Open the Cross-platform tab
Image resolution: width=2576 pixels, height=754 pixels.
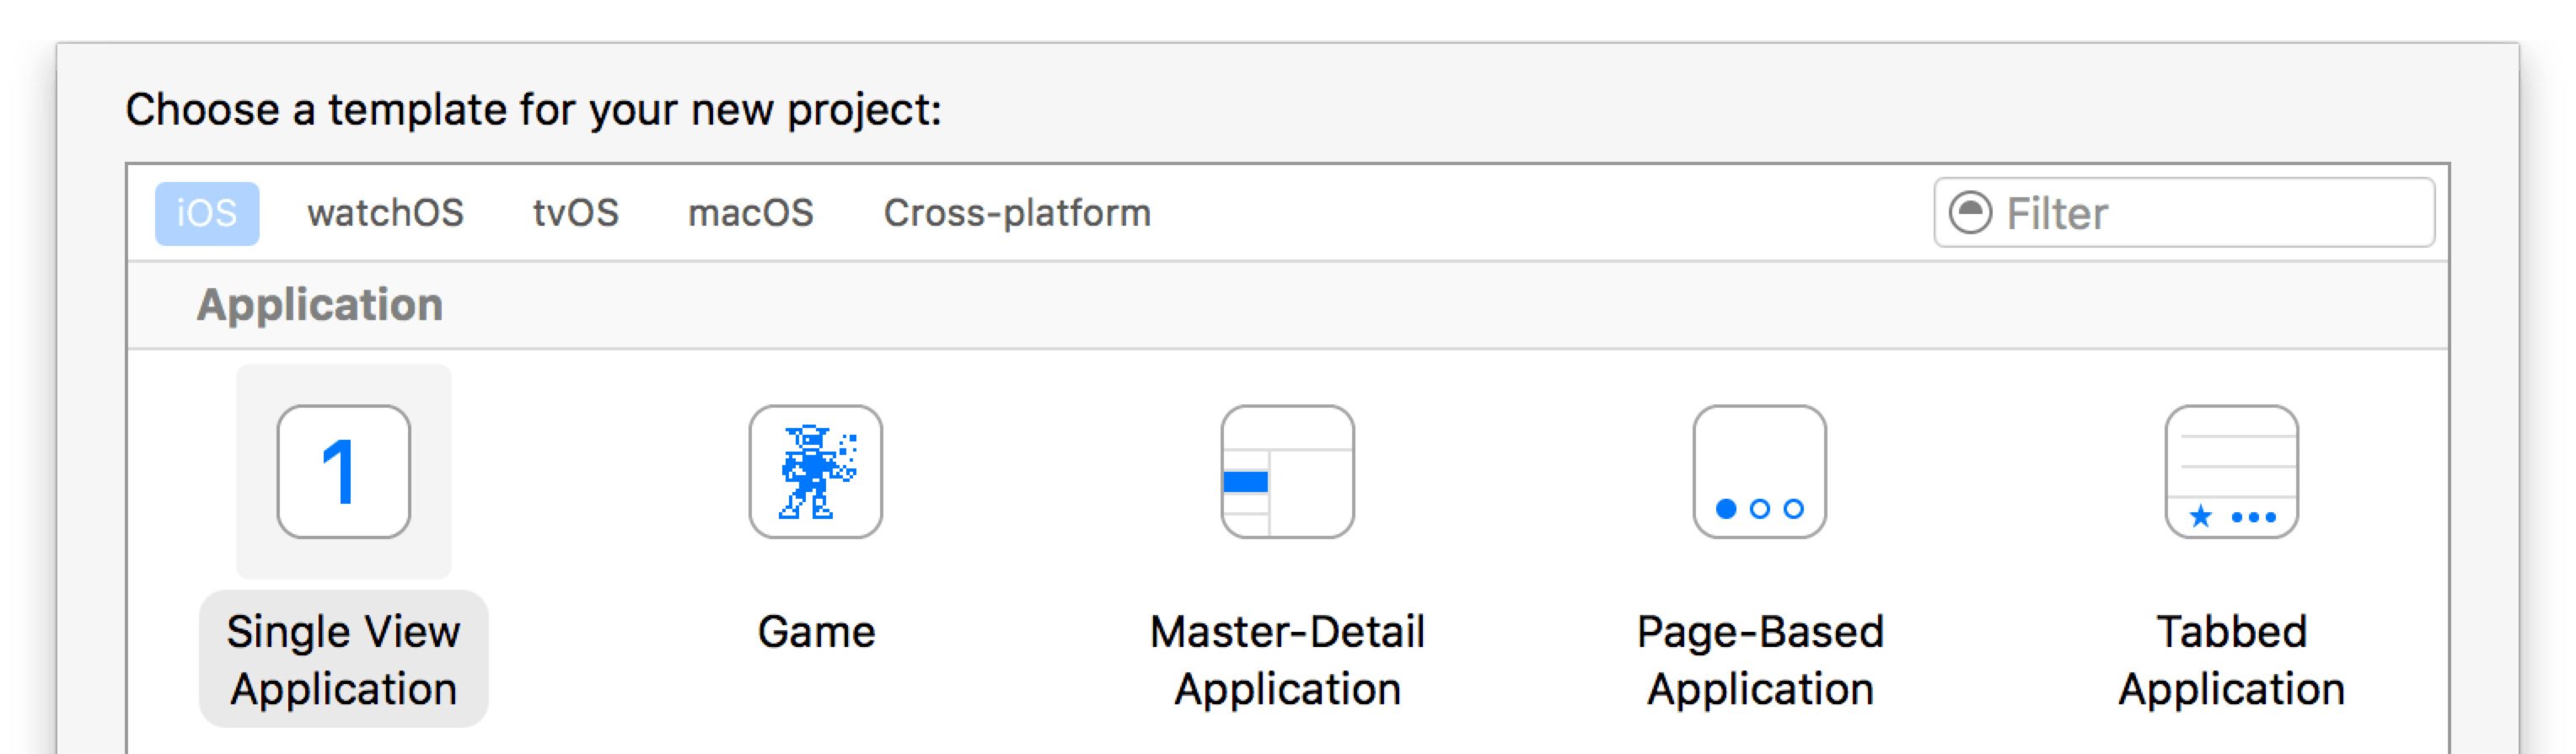click(x=1016, y=213)
